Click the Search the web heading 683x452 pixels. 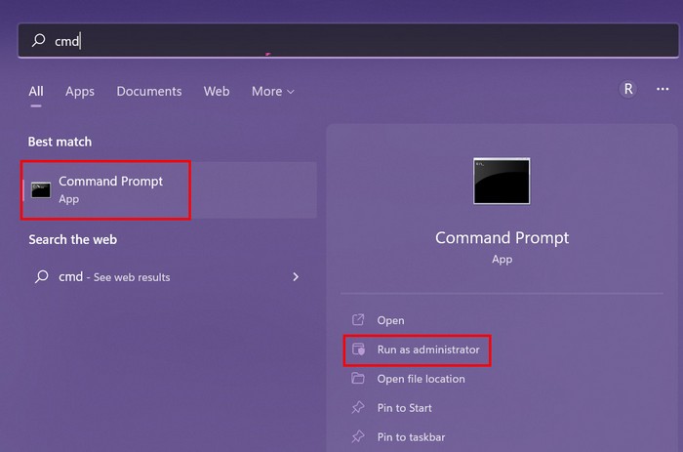tap(73, 239)
